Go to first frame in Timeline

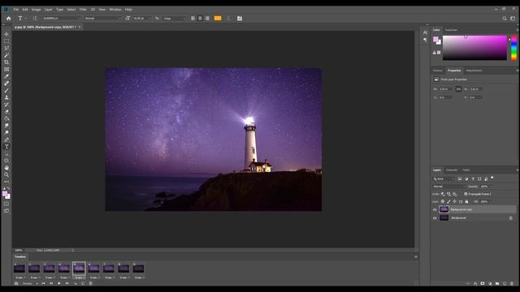(43, 283)
